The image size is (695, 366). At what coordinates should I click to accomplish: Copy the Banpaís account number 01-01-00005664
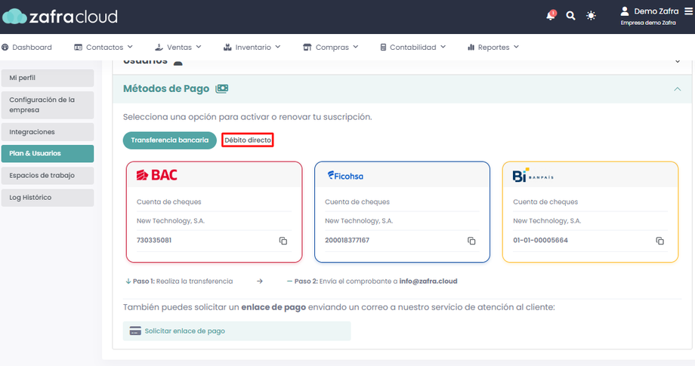660,241
